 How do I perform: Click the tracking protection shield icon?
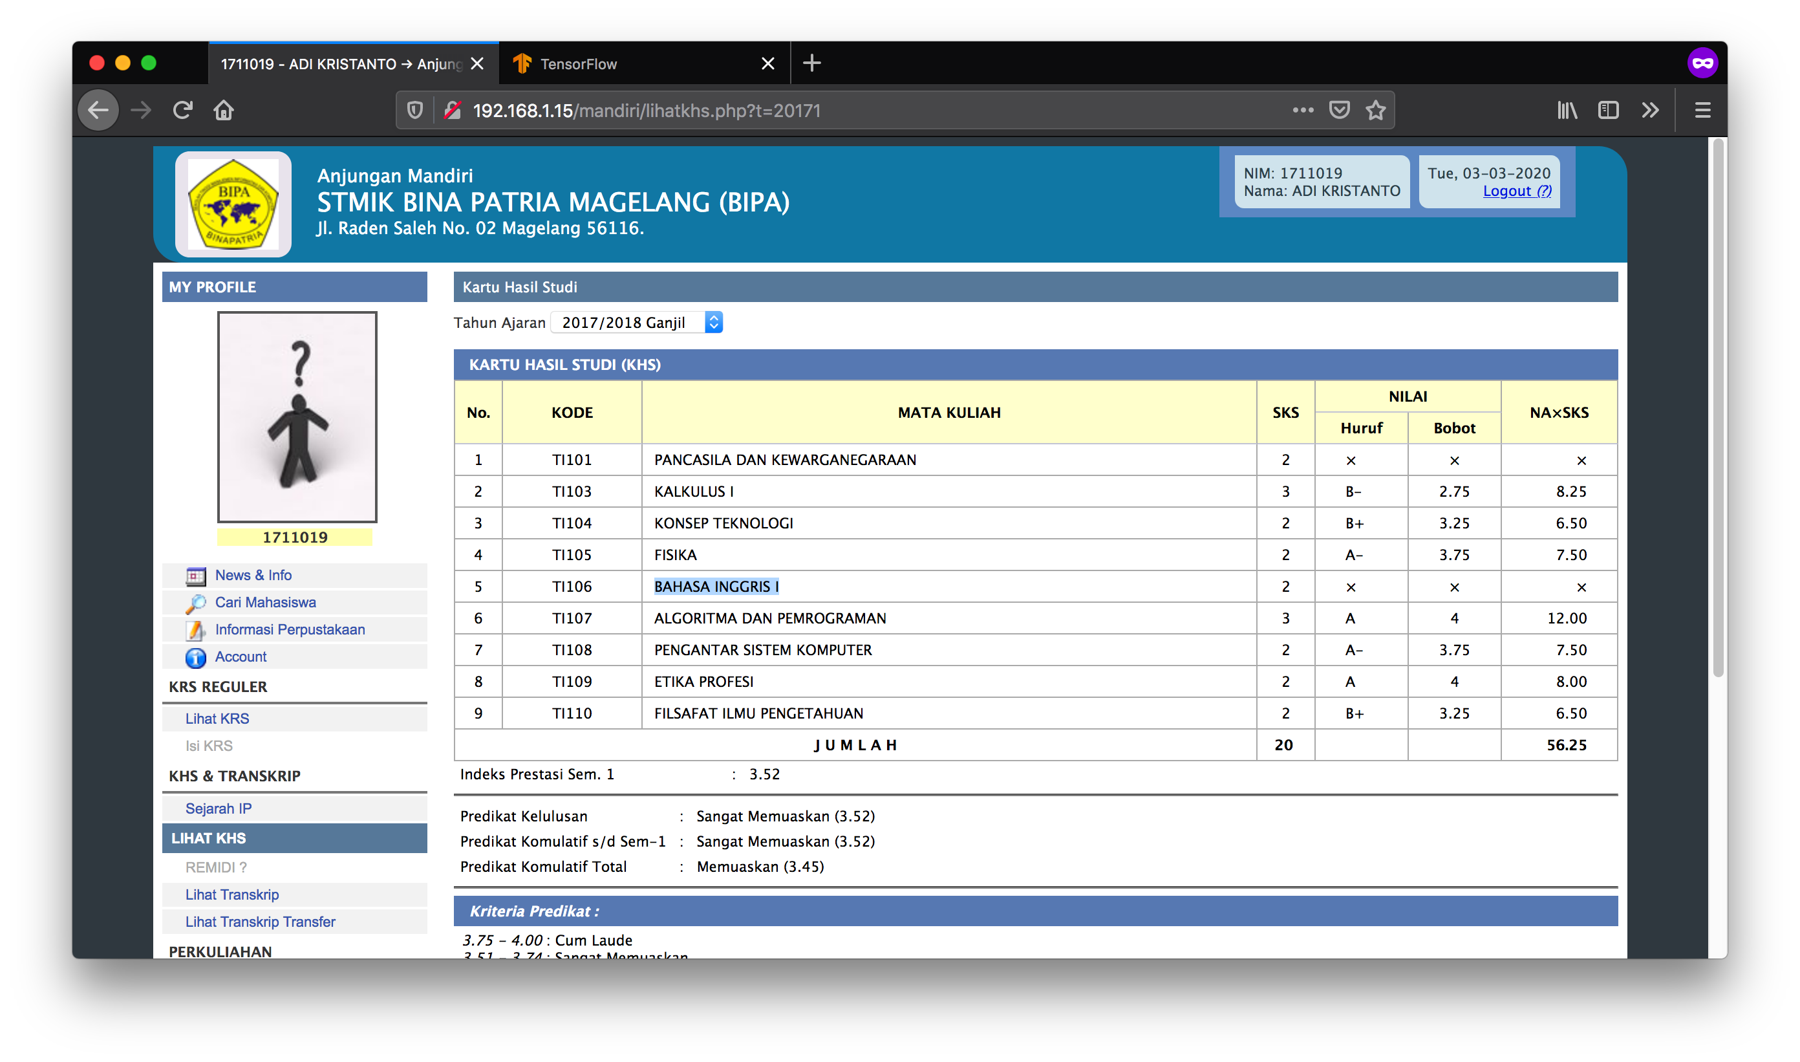point(415,110)
